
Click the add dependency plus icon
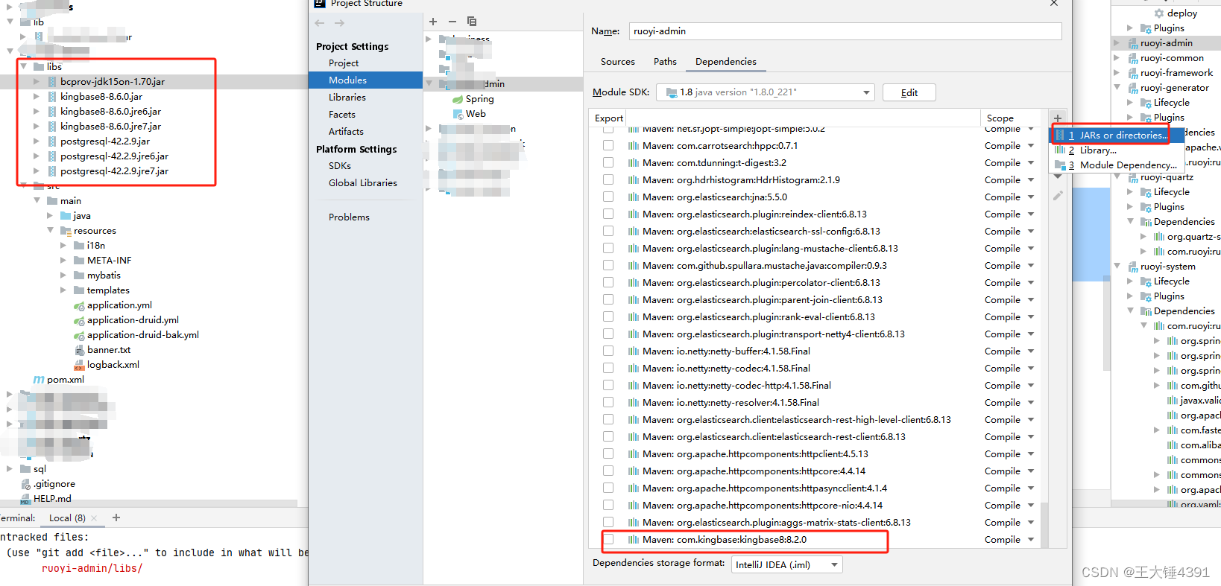point(1058,118)
